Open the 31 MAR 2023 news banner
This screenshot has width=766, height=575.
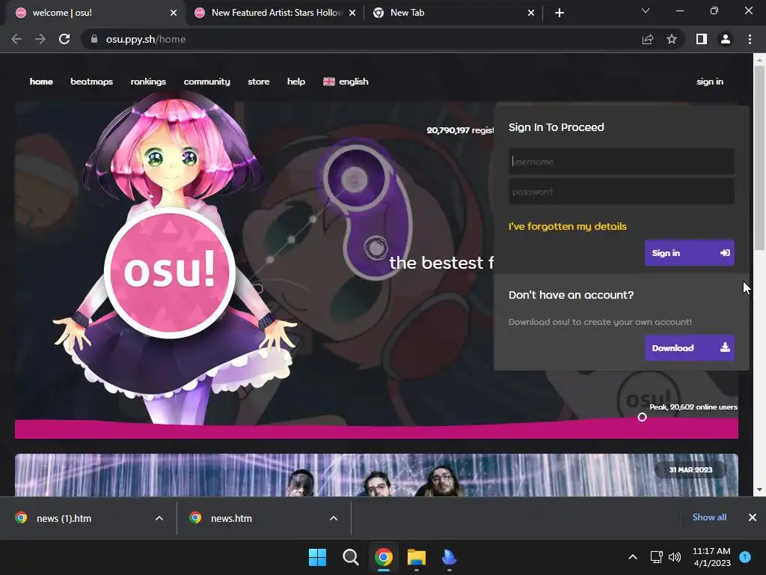point(376,475)
